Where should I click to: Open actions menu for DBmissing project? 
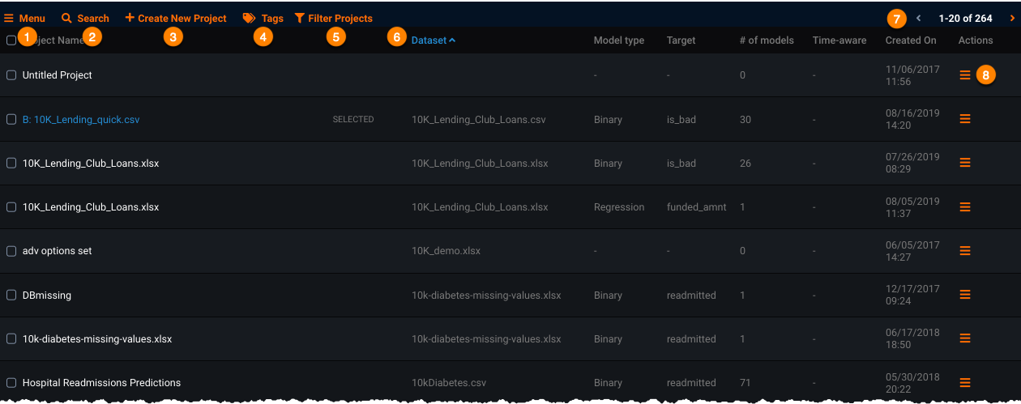(x=964, y=295)
